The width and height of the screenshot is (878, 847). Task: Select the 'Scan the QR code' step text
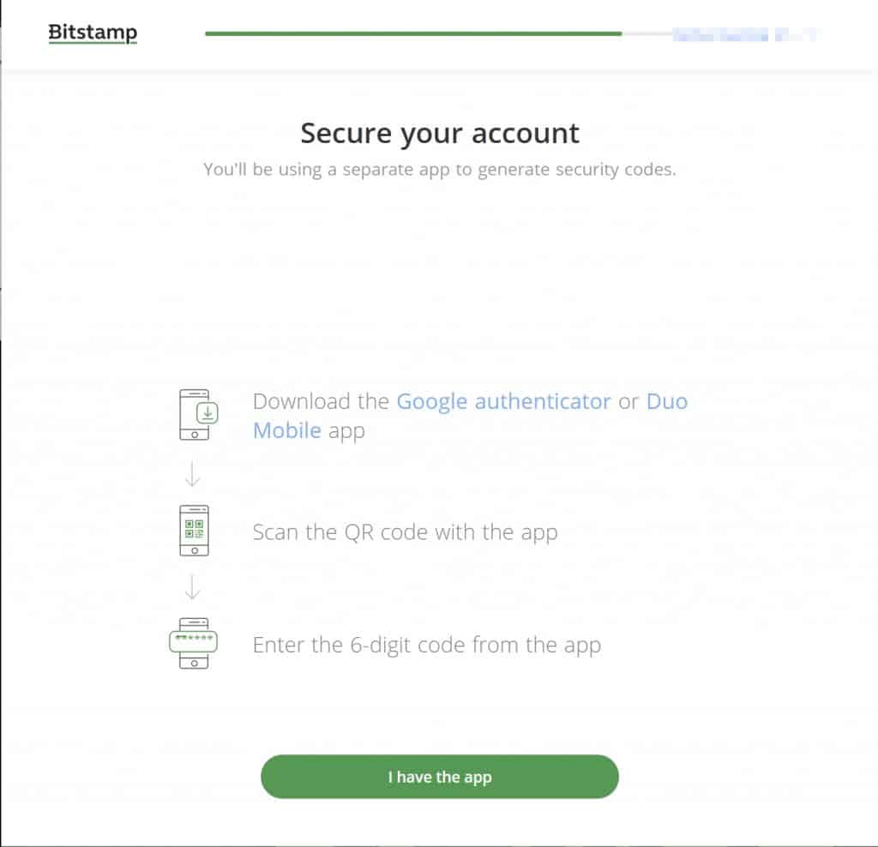click(404, 532)
